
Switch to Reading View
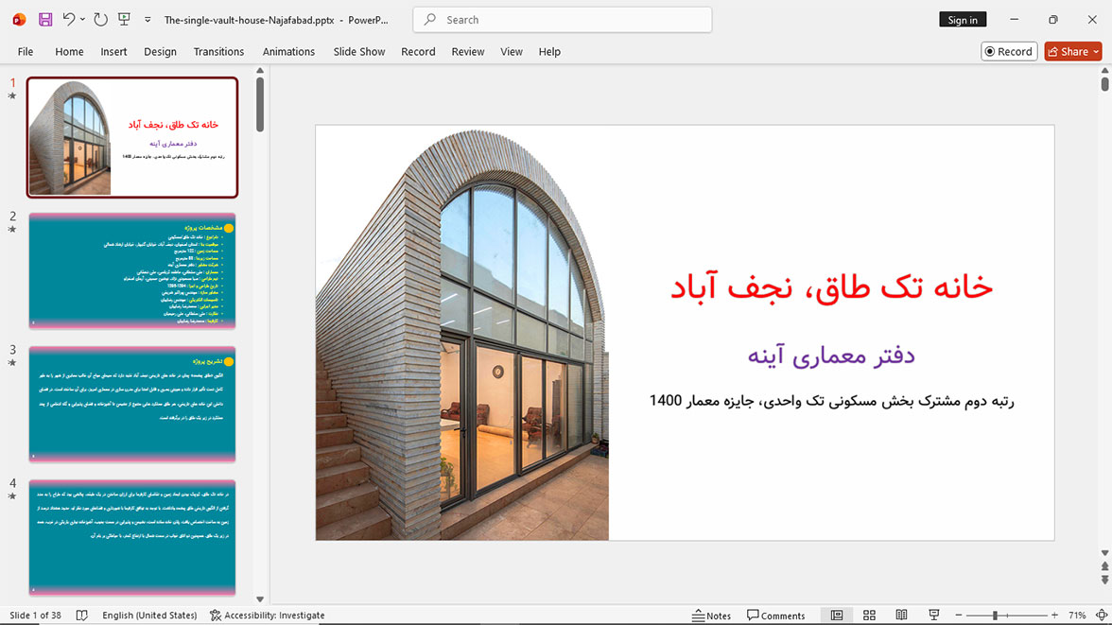point(901,615)
